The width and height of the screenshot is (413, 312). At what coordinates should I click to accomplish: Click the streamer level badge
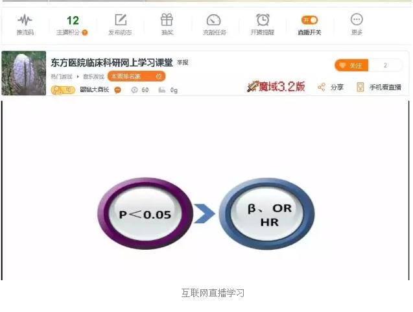pyautogui.click(x=63, y=90)
